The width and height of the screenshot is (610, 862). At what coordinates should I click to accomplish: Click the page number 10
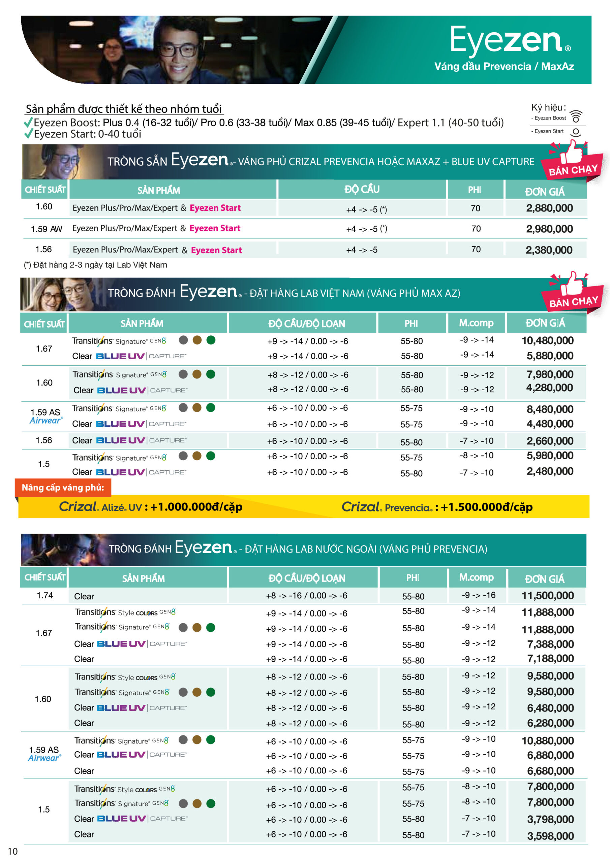click(13, 851)
